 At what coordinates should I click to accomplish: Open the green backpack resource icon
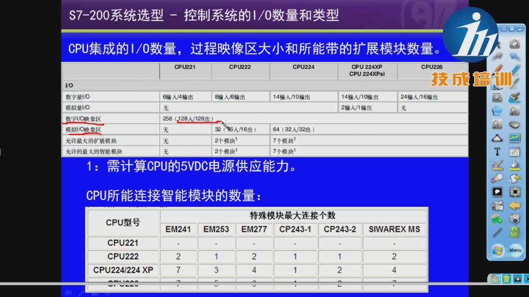pos(515,233)
